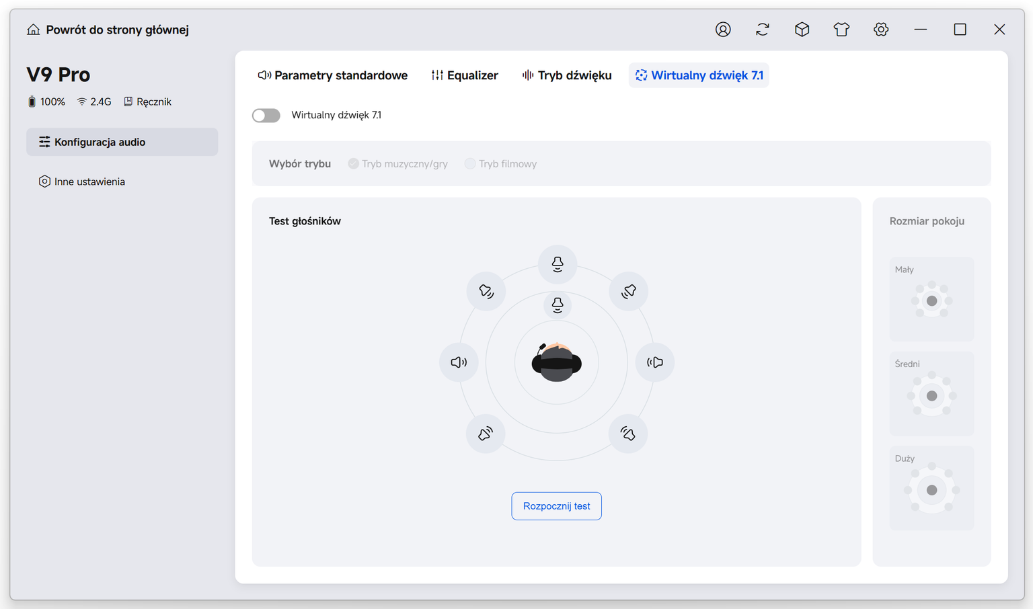Select Tryb filmowy radio option
Screen dimensions: 1033x609
click(x=500, y=164)
